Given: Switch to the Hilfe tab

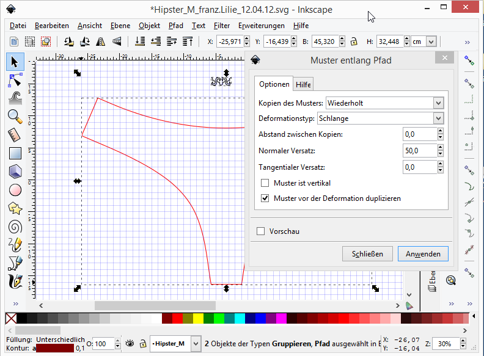Looking at the screenshot, I should 304,84.
